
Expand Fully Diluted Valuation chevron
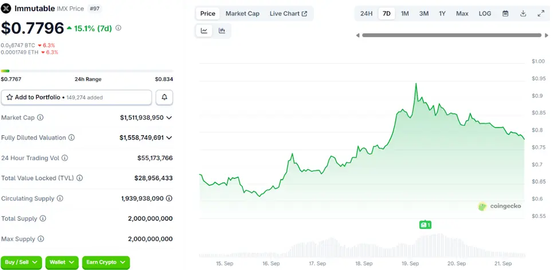pyautogui.click(x=169, y=138)
